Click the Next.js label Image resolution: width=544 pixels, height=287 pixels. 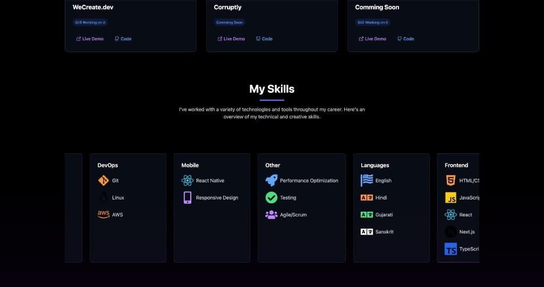467,231
